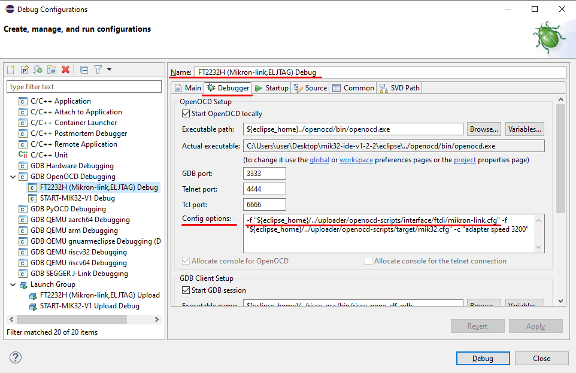Click the help question mark icon
Screen dimensions: 576x373
(15, 357)
